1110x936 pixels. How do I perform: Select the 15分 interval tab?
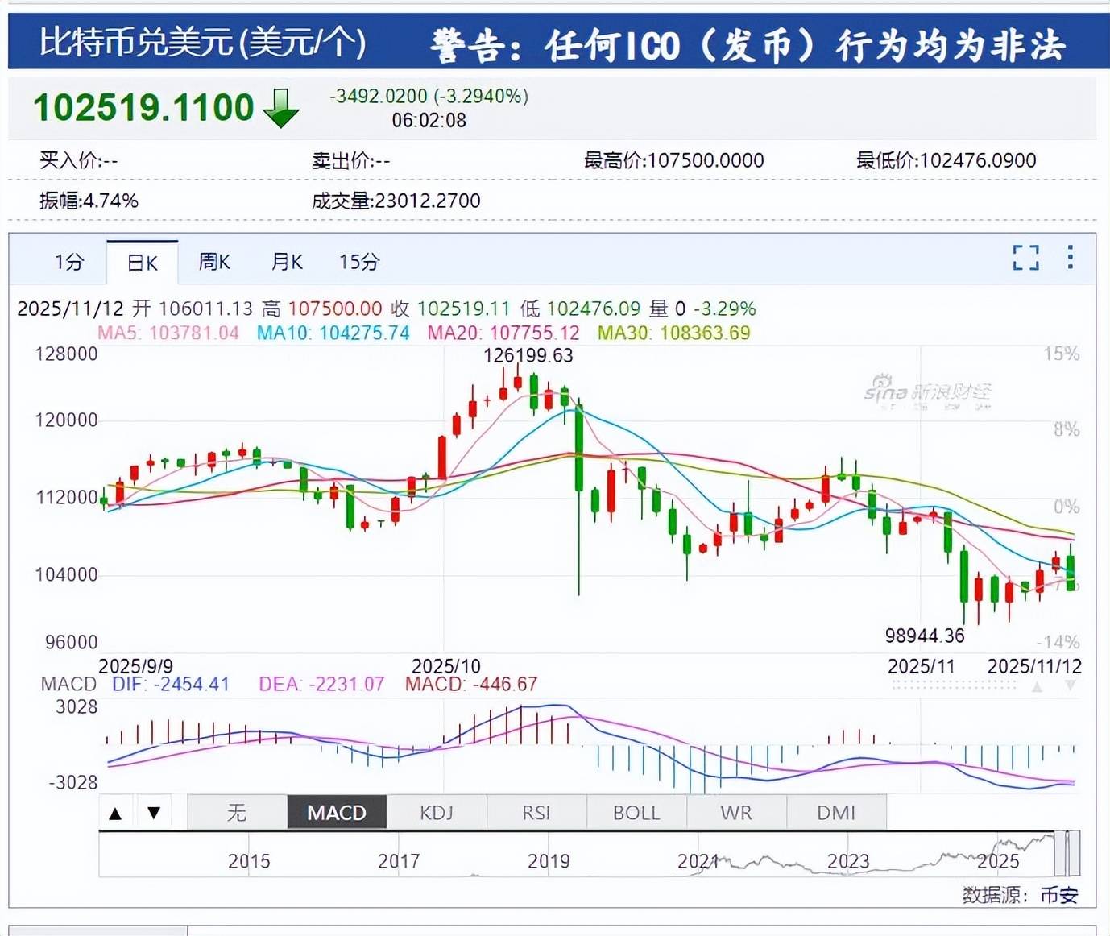pyautogui.click(x=359, y=262)
